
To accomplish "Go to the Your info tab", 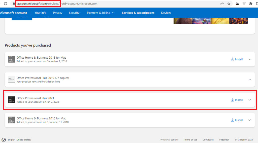I will tap(41, 13).
